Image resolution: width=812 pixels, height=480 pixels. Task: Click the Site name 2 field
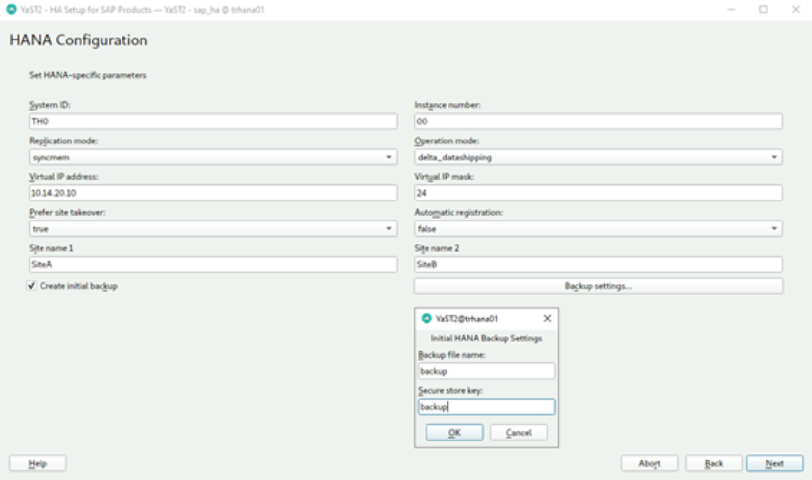point(598,264)
